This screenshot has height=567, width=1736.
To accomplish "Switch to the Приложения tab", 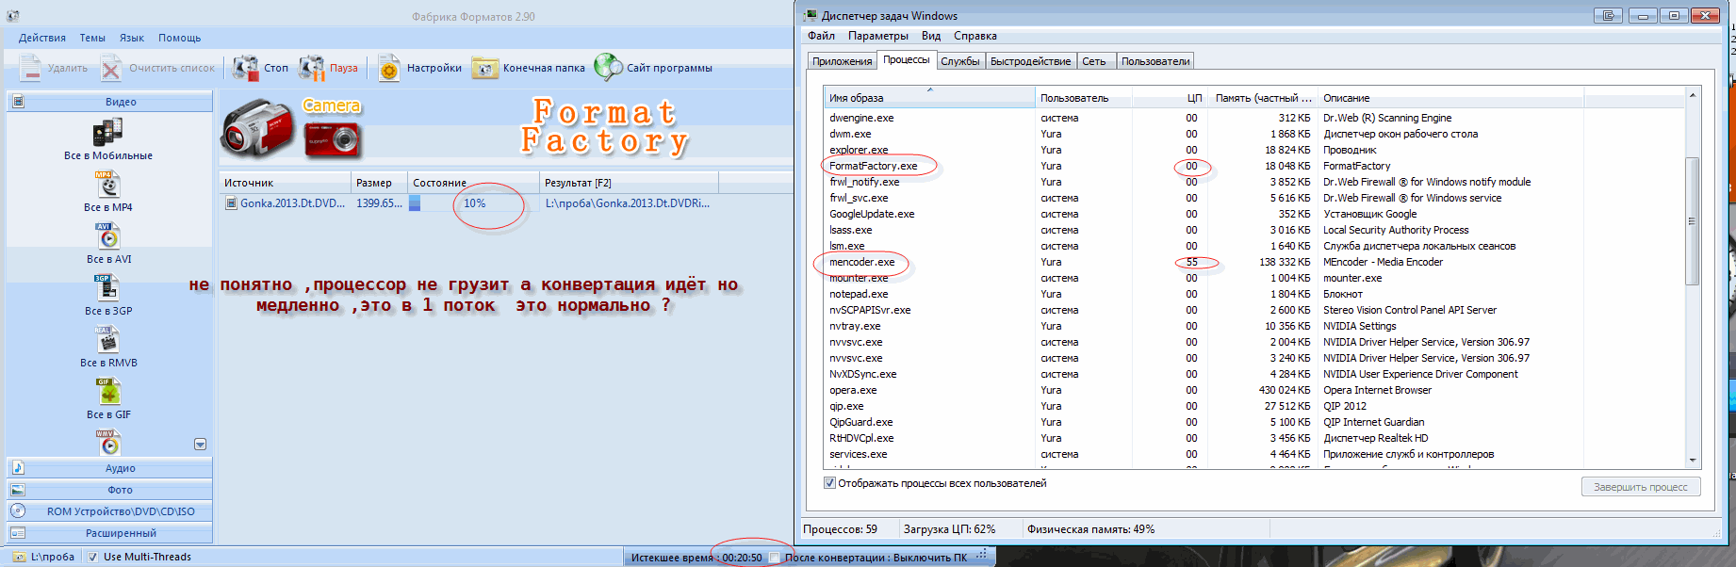I will (x=842, y=61).
